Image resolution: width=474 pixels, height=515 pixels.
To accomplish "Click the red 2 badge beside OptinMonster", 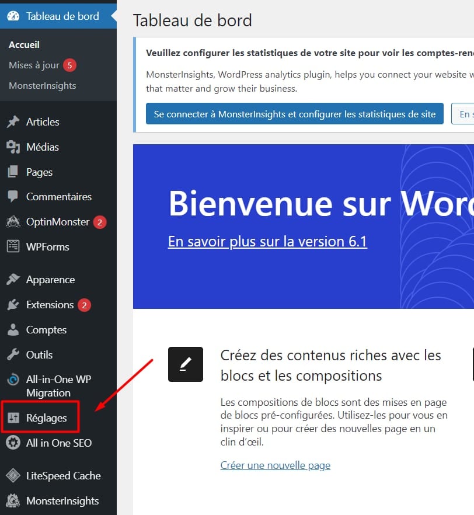I will click(x=100, y=222).
